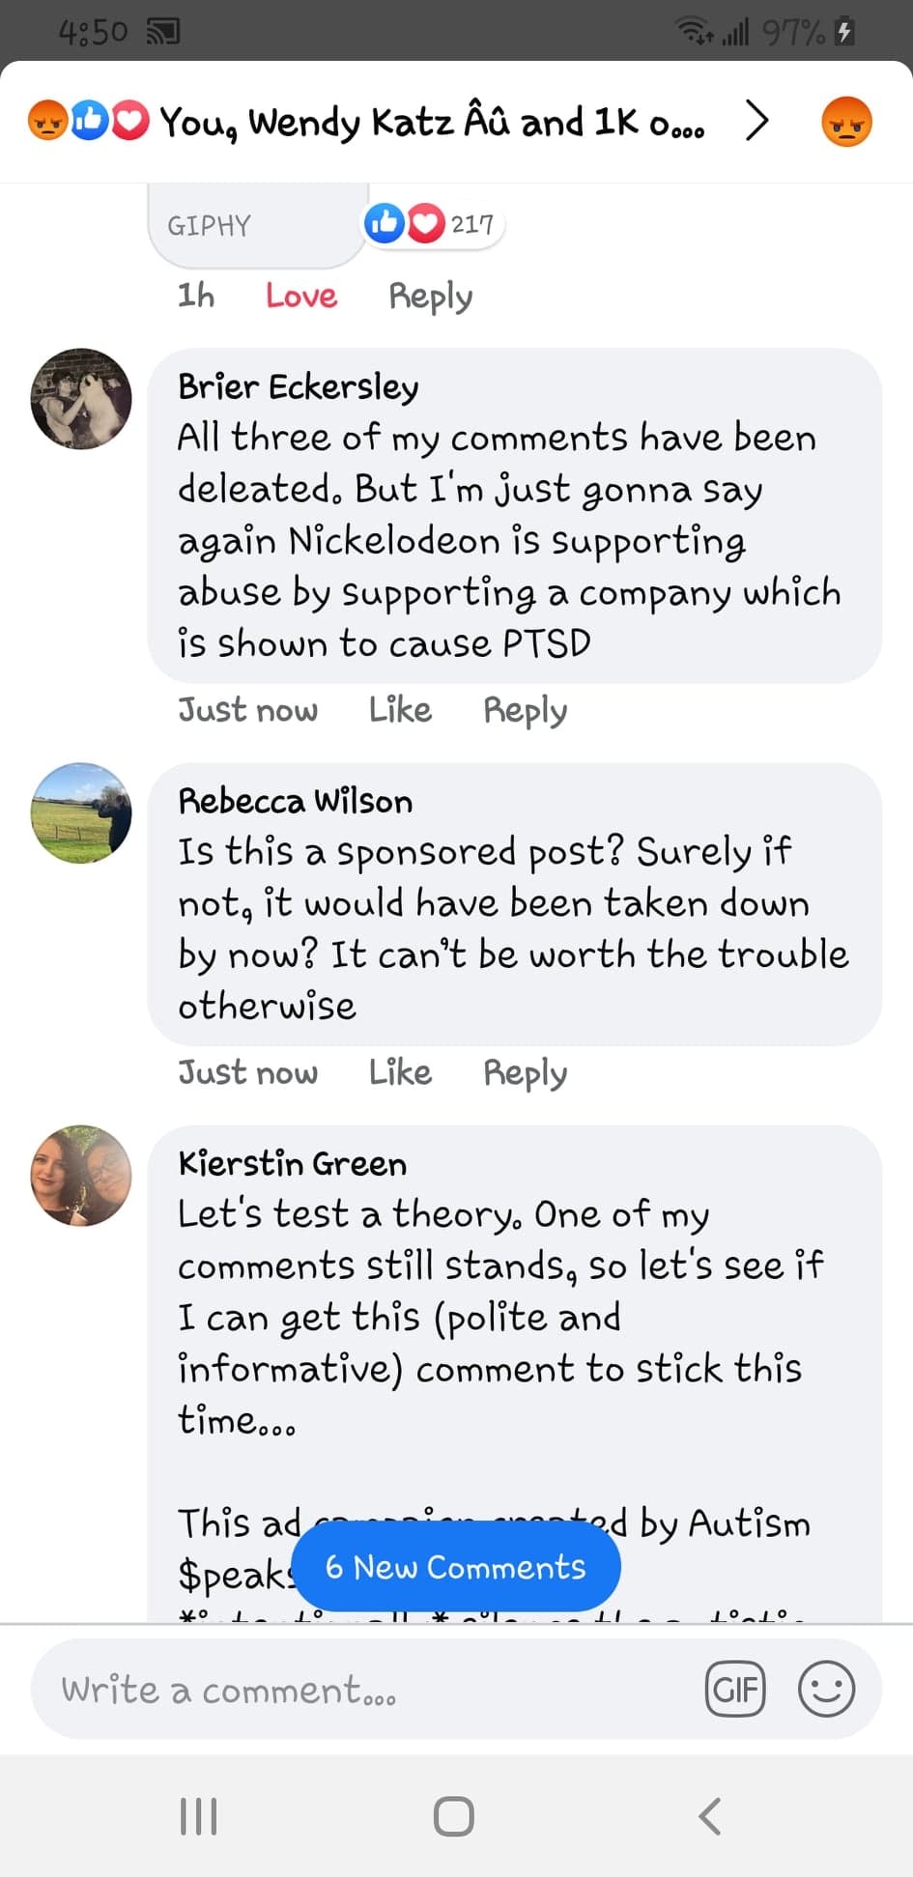Jump to the 6 New Comments
Screen dimensions: 913x1877
456,1566
